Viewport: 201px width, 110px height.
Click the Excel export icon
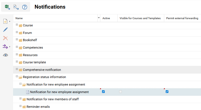[x=7, y=7]
